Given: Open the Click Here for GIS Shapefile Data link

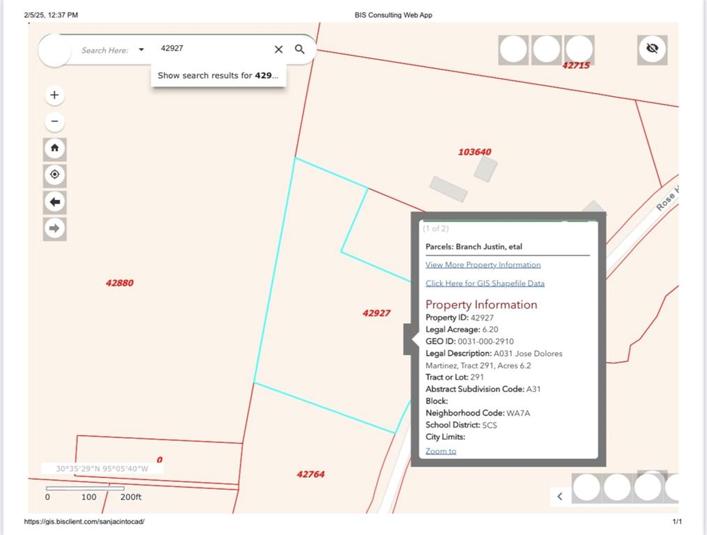Looking at the screenshot, I should point(485,284).
